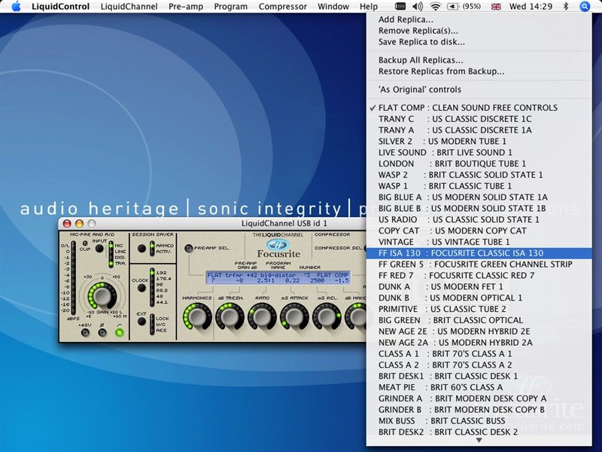Open the LiquidControl application menu
Screen dimensions: 602x452
pos(61,7)
